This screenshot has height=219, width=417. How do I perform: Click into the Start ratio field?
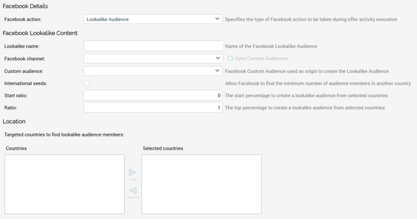(153, 96)
